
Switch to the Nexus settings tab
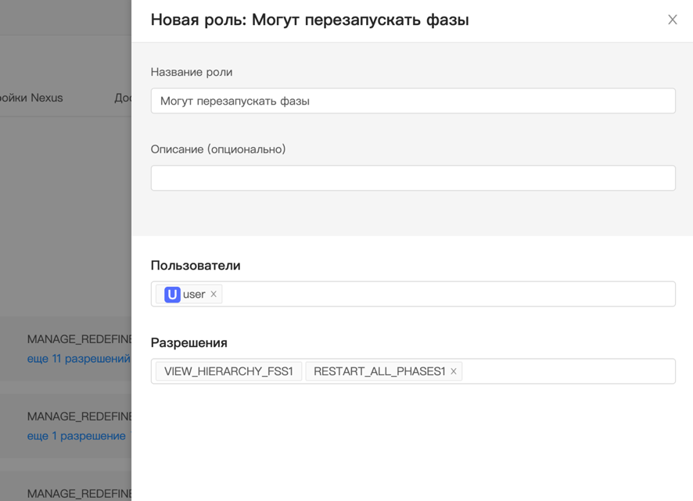[31, 98]
